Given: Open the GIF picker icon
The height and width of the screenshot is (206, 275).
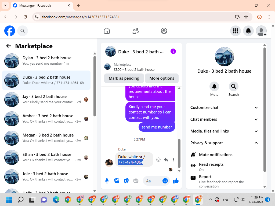Looking at the screenshot, I should coord(136,181).
